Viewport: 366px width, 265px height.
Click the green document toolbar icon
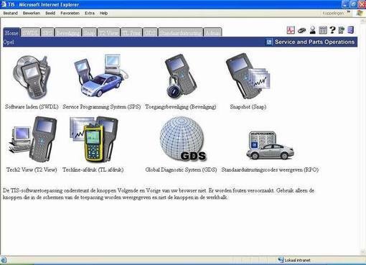[342, 30]
